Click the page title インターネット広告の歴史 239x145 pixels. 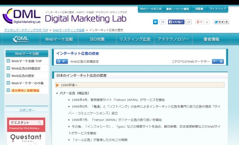[78, 53]
